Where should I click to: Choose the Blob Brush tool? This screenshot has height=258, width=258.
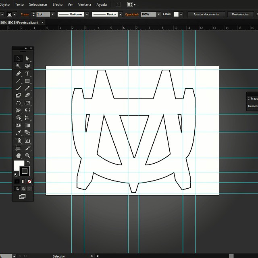(x=18, y=95)
